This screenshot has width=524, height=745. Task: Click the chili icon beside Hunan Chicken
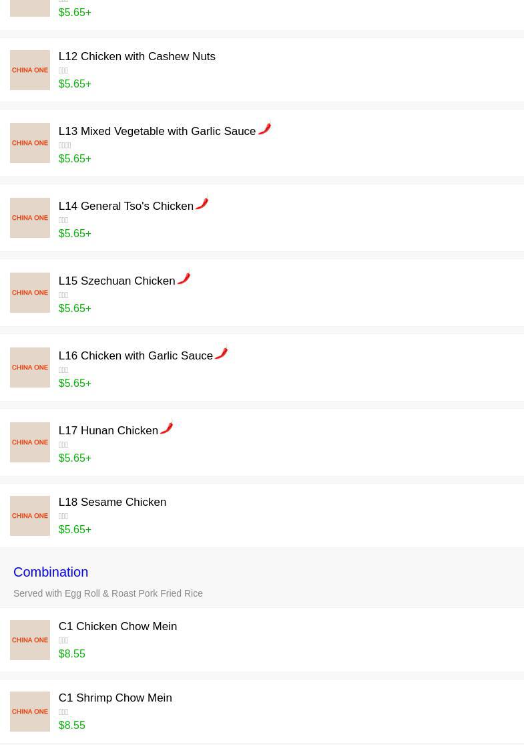pyautogui.click(x=166, y=427)
